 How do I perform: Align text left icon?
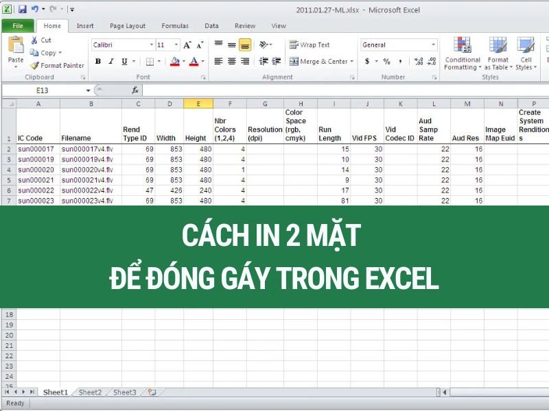point(218,62)
